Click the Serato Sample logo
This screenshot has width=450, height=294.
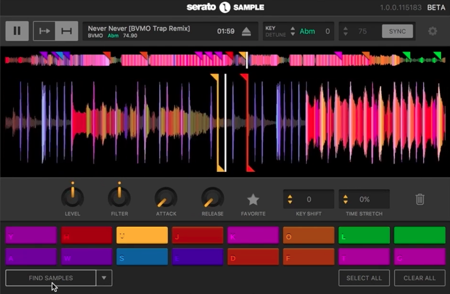tap(225, 7)
